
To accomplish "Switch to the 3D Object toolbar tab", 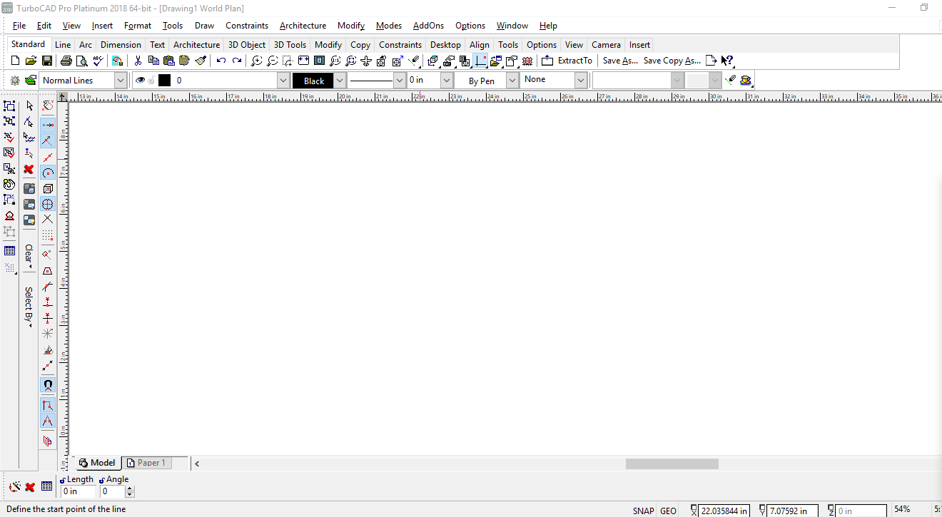I will [247, 45].
